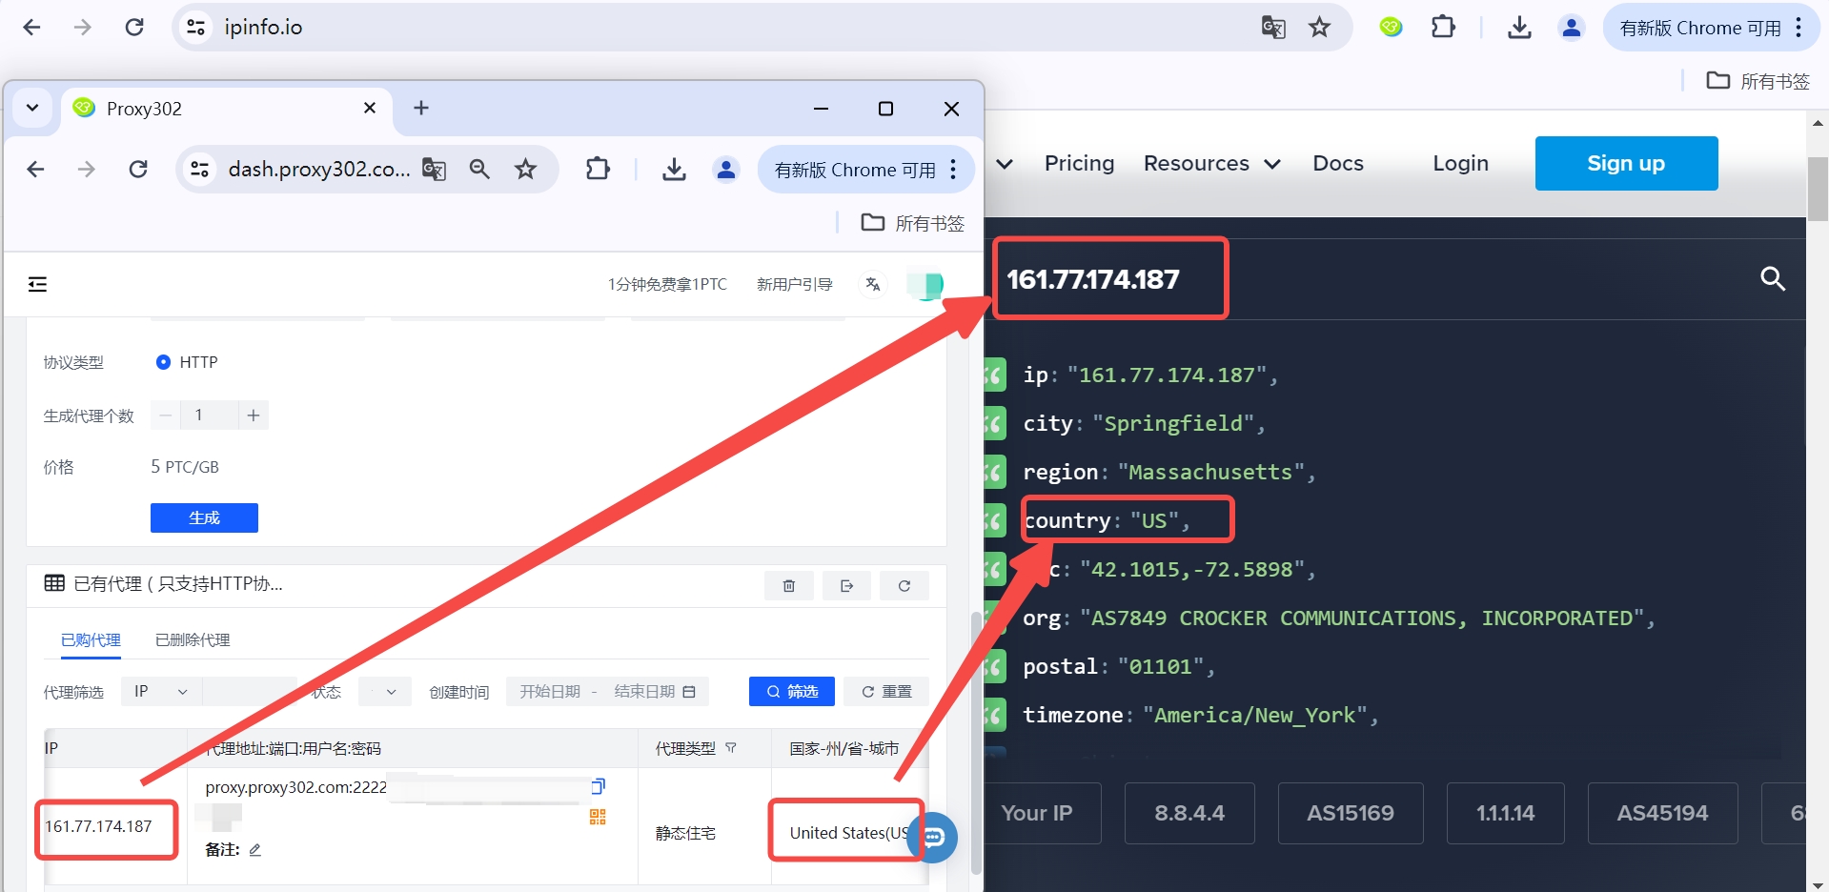Open the Proxy302 language switch icon
Screen dimensions: 1829x892
click(873, 284)
